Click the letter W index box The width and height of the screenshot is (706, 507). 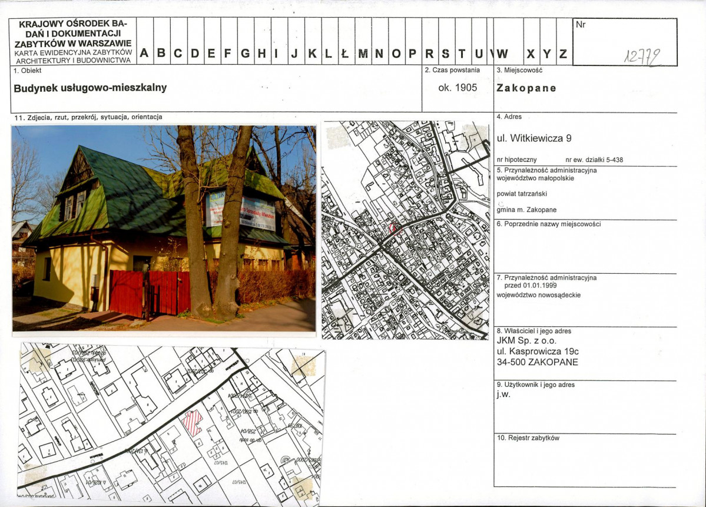point(502,54)
